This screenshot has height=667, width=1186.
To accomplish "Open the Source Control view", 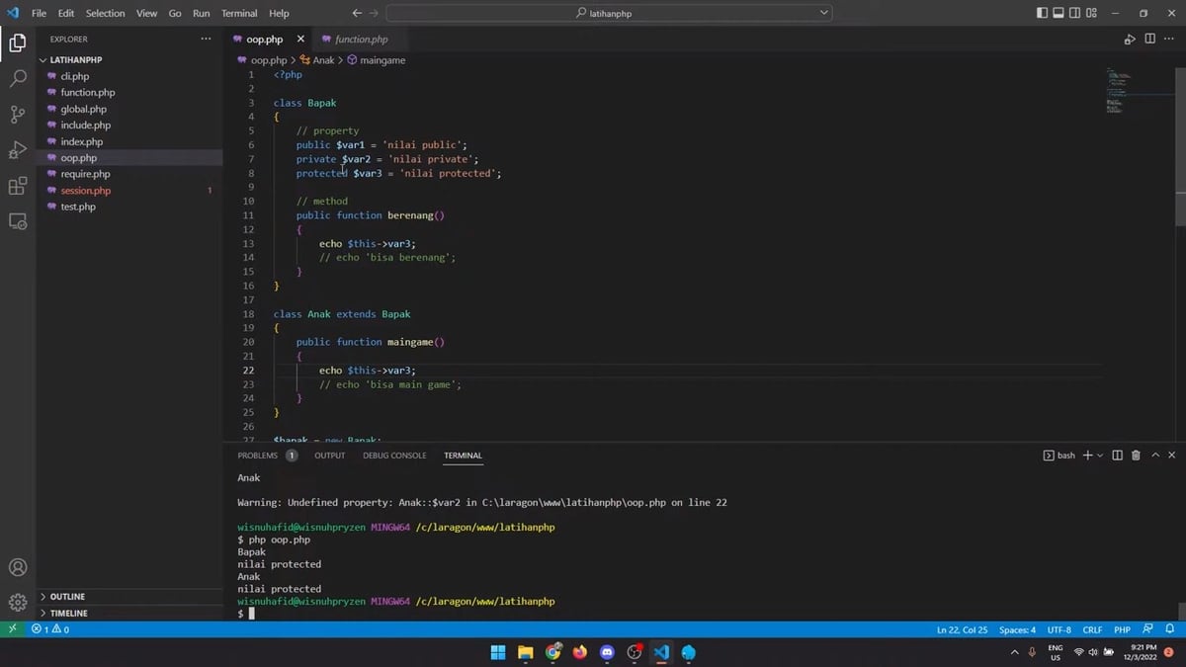I will pyautogui.click(x=17, y=115).
